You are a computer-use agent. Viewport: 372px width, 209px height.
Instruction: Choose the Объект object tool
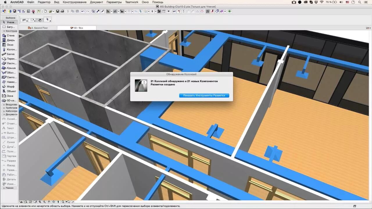pyautogui.click(x=9, y=91)
